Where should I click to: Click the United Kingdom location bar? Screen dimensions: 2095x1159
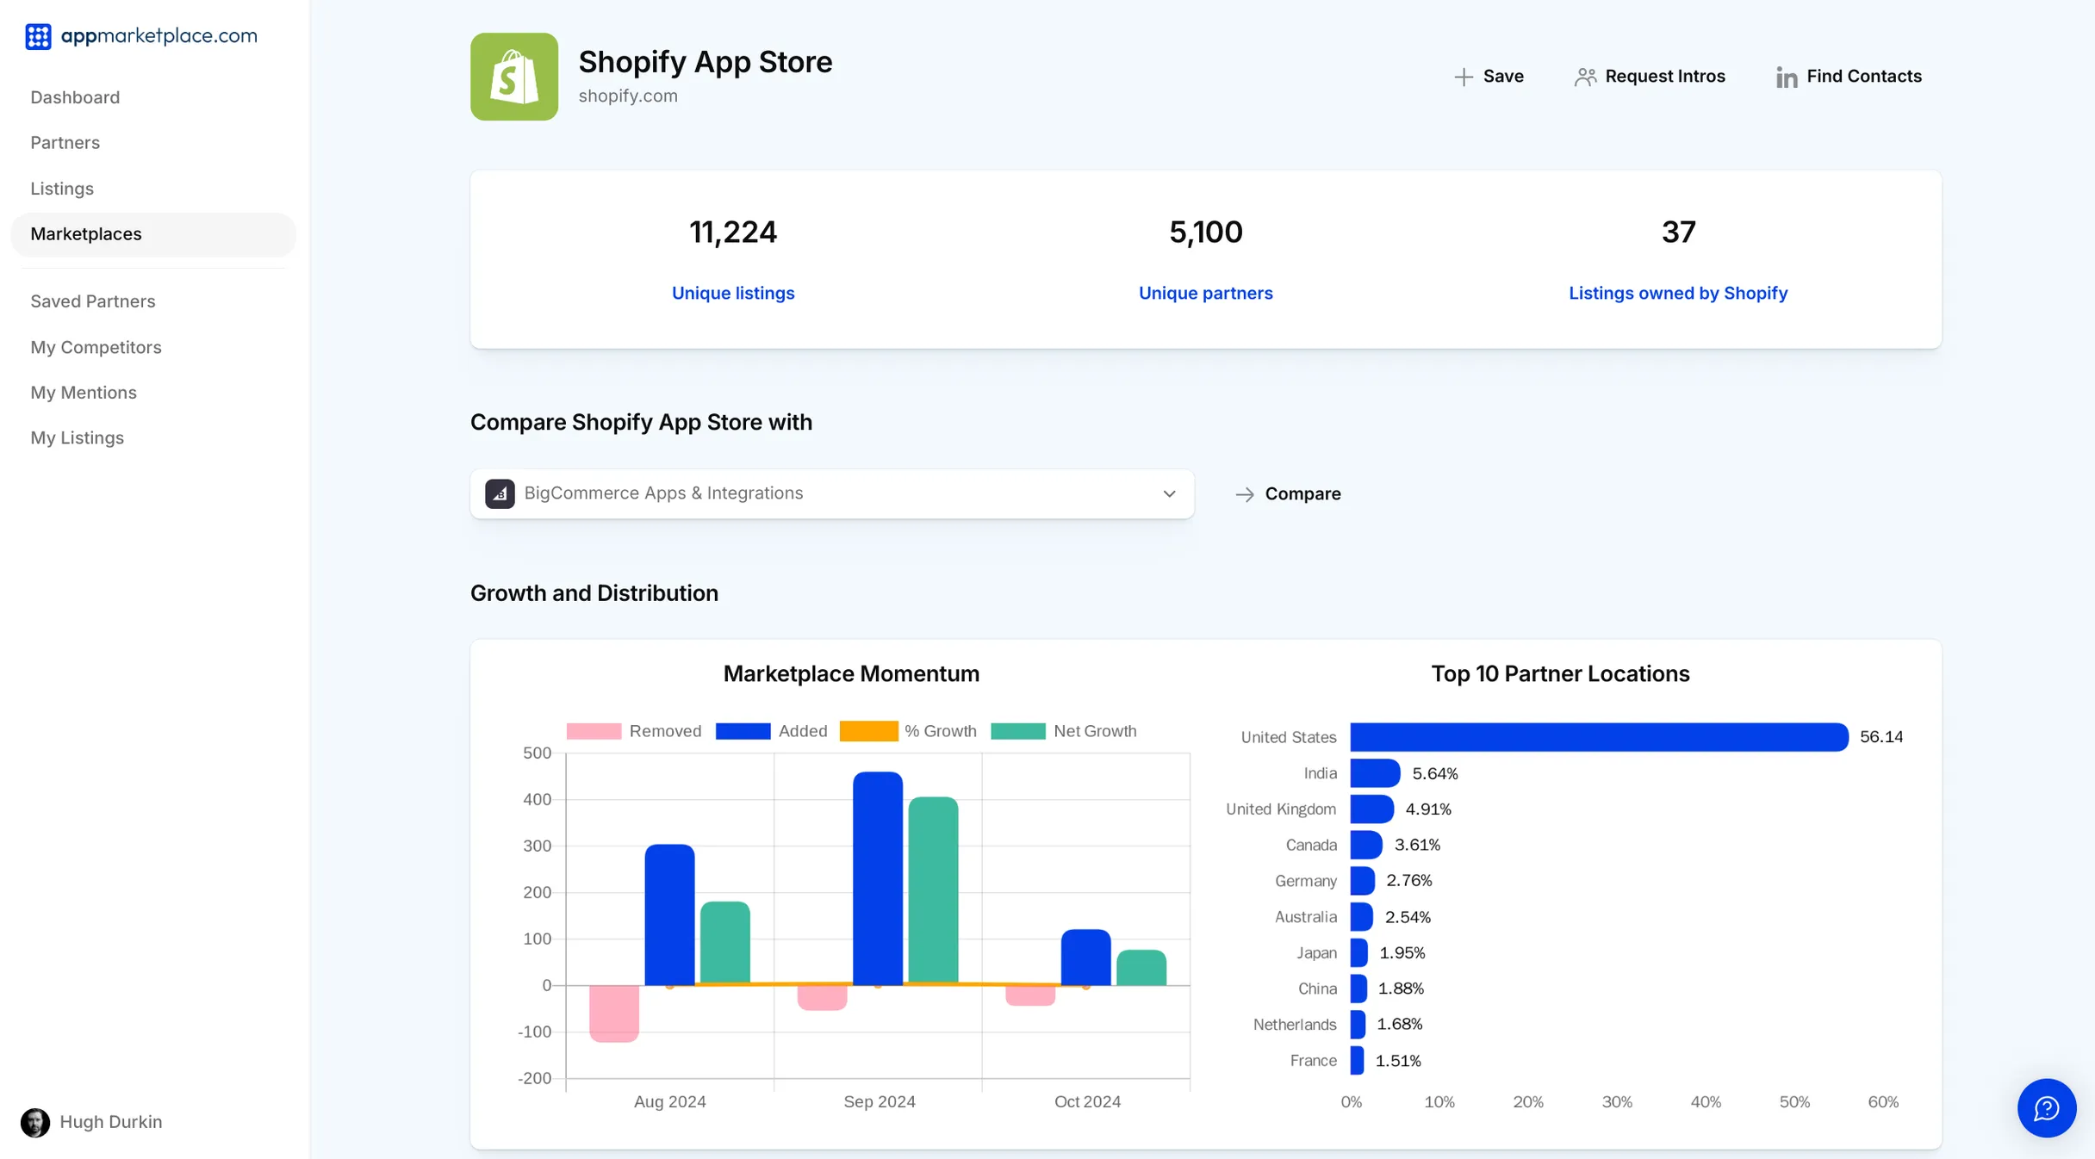1371,809
